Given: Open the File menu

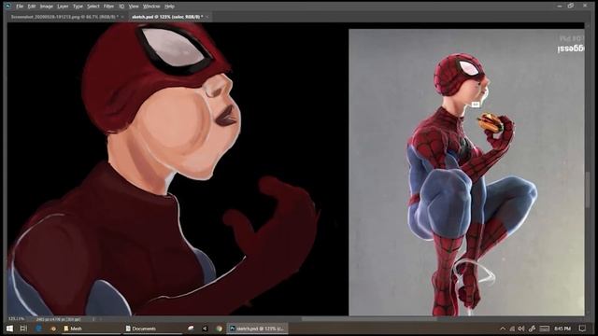Looking at the screenshot, I should tap(20, 7).
